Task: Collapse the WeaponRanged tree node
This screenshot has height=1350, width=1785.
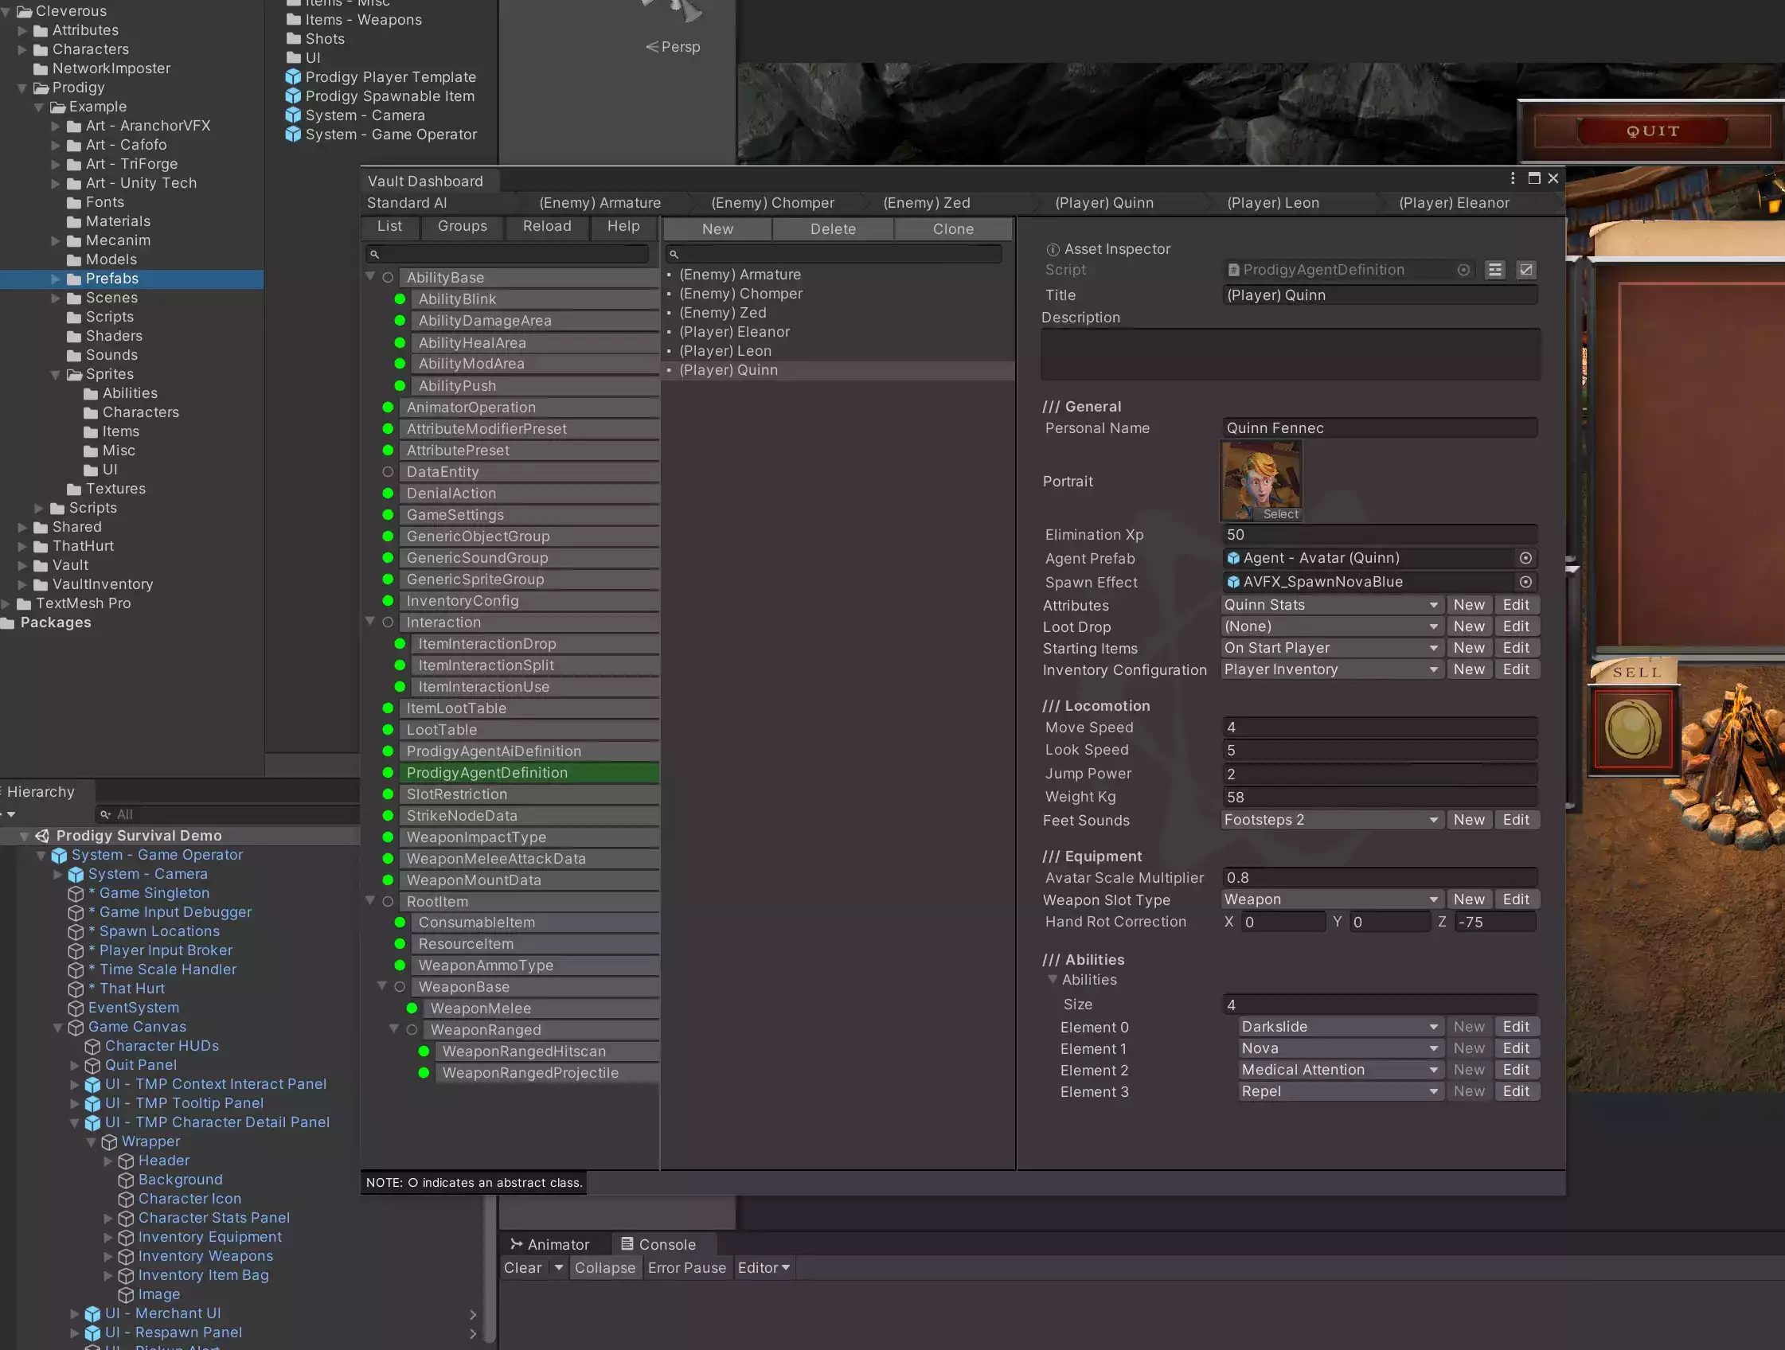Action: point(394,1030)
